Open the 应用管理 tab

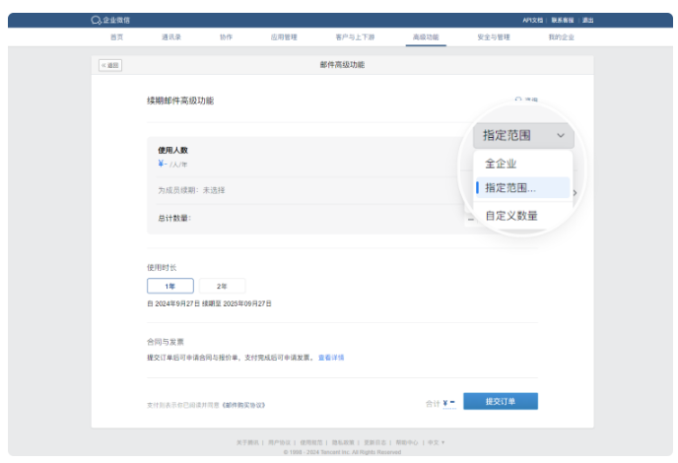(x=283, y=36)
